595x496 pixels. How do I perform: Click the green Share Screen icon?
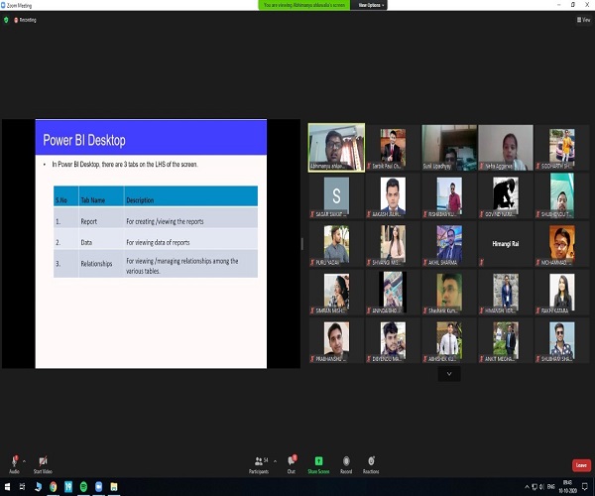pos(318,460)
